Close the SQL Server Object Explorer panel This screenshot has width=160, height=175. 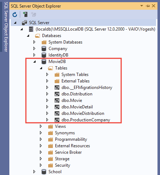(x=154, y=6)
